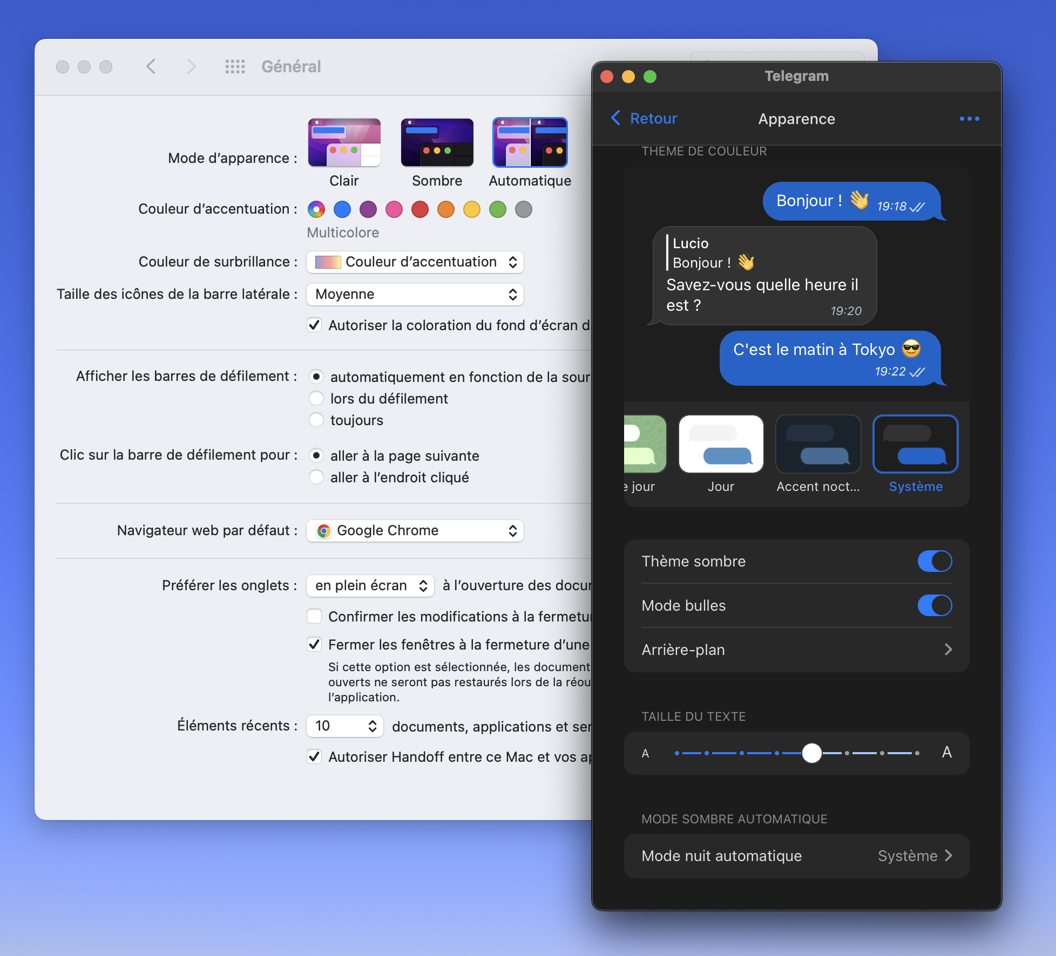Select the Sombre appearance mode thumbnail

click(x=437, y=143)
